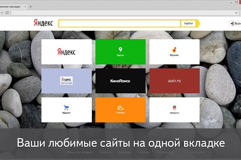Open the КиноПоиск tile
Viewport: 241px width, 160px height.
coord(120,80)
